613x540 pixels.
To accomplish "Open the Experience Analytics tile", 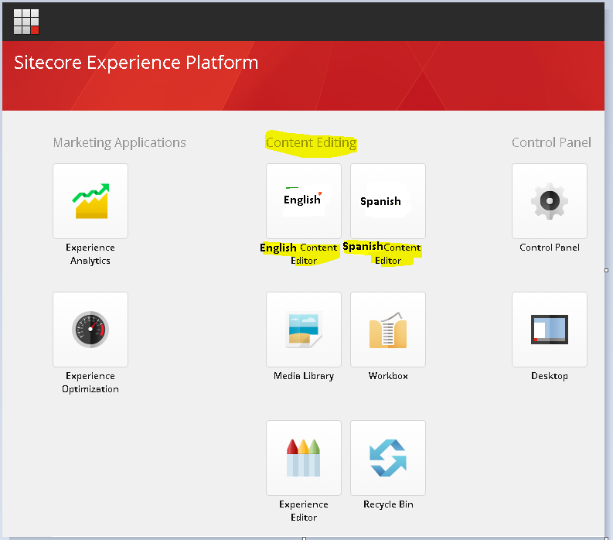I will click(90, 201).
